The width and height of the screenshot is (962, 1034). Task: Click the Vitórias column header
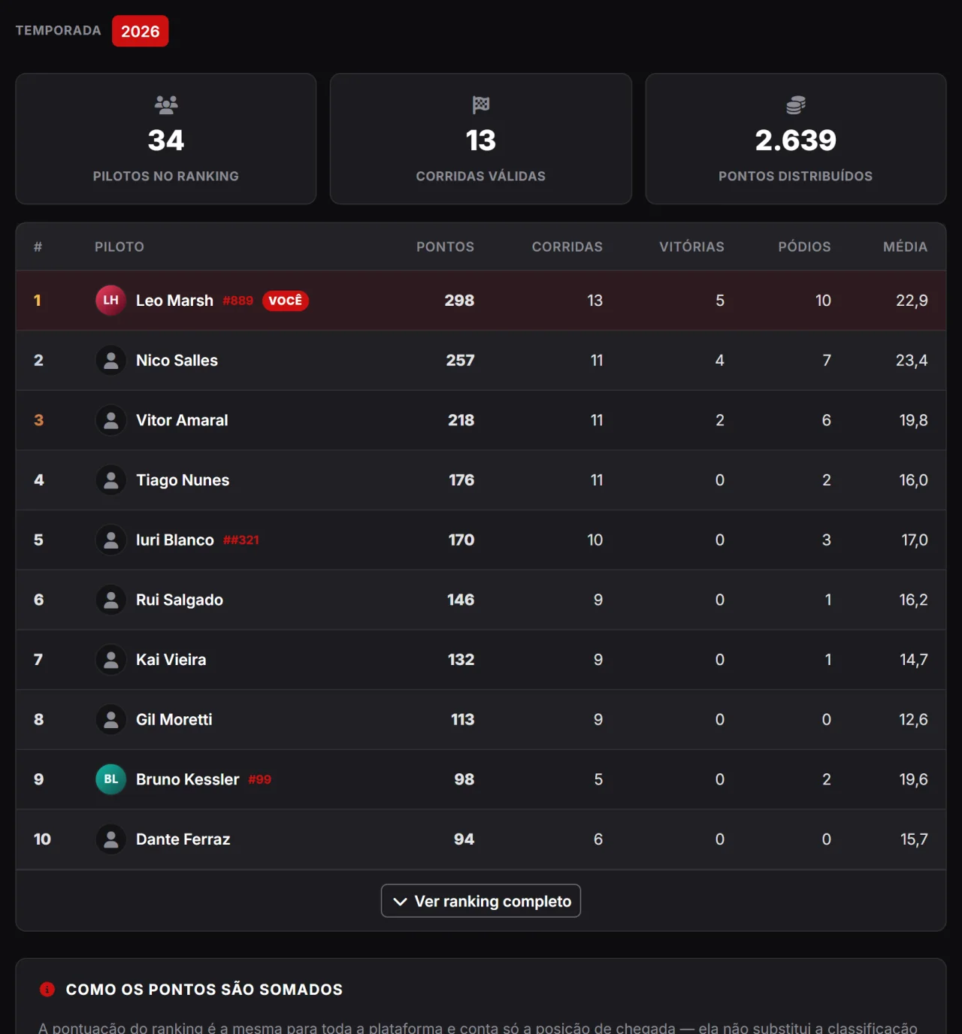(691, 246)
